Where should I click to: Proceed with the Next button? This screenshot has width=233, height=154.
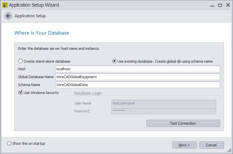(x=184, y=145)
